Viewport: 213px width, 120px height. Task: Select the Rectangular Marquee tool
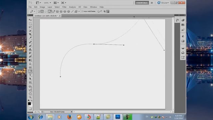pyautogui.click(x=30, y=24)
